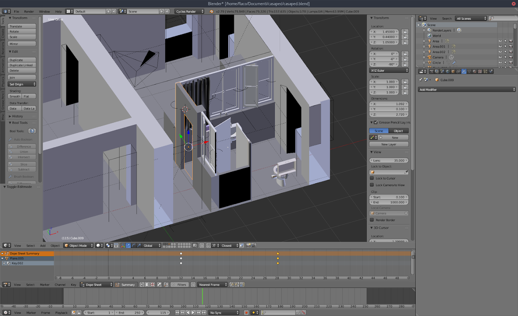The height and width of the screenshot is (316, 518).
Task: Hide the Area lamp with its eye icon
Action: pos(500,41)
